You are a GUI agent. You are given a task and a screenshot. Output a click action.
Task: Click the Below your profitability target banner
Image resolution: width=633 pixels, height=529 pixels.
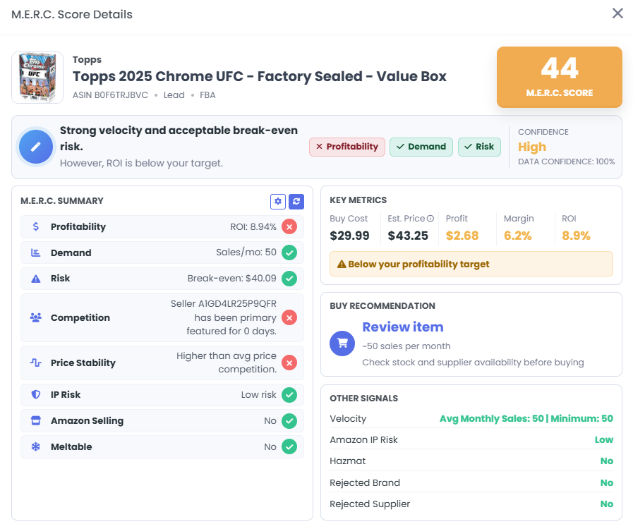click(x=471, y=264)
